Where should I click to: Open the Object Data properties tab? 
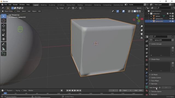pyautogui.click(x=147, y=87)
